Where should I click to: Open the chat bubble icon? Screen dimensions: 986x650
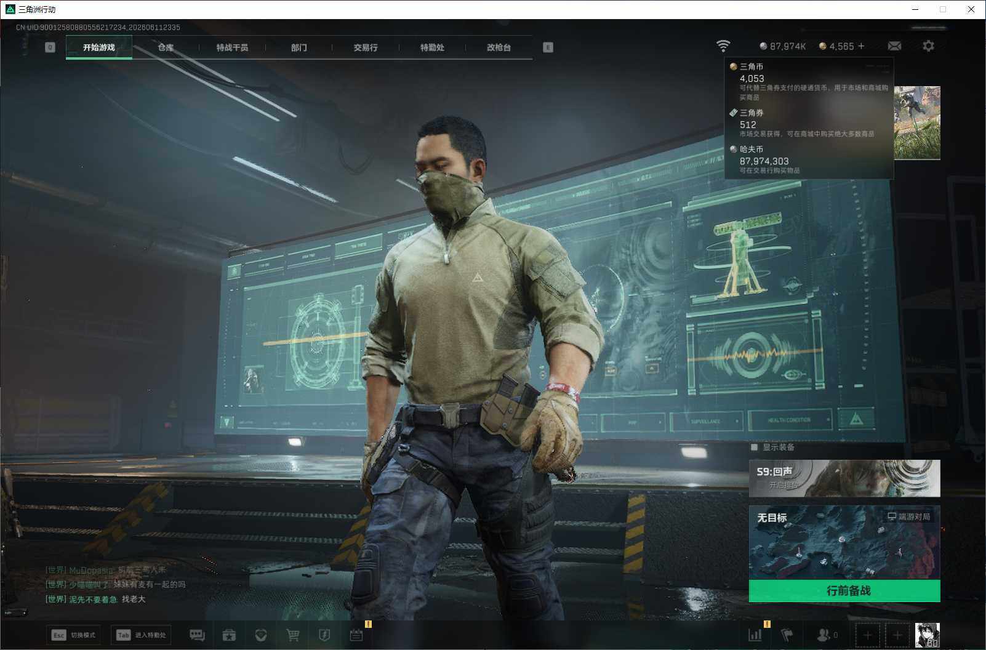point(197,635)
